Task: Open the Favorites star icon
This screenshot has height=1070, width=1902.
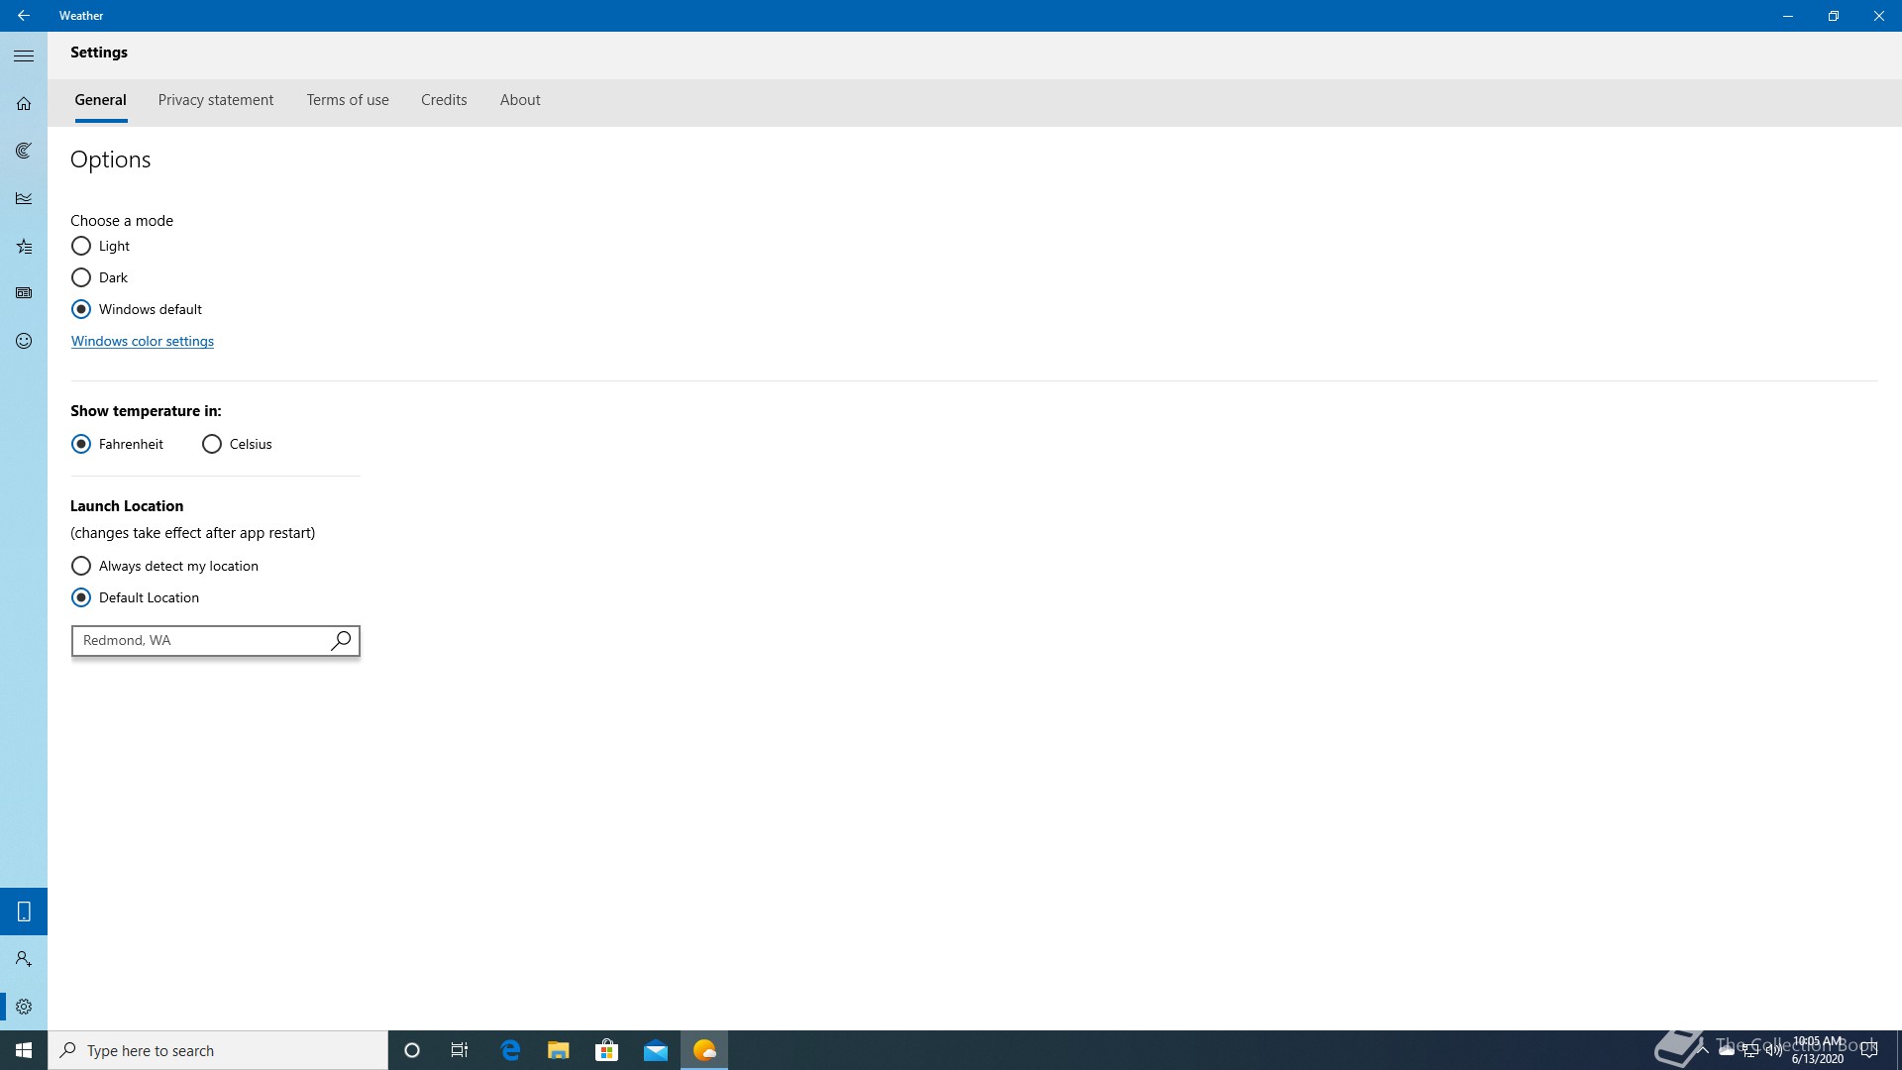Action: click(x=24, y=247)
